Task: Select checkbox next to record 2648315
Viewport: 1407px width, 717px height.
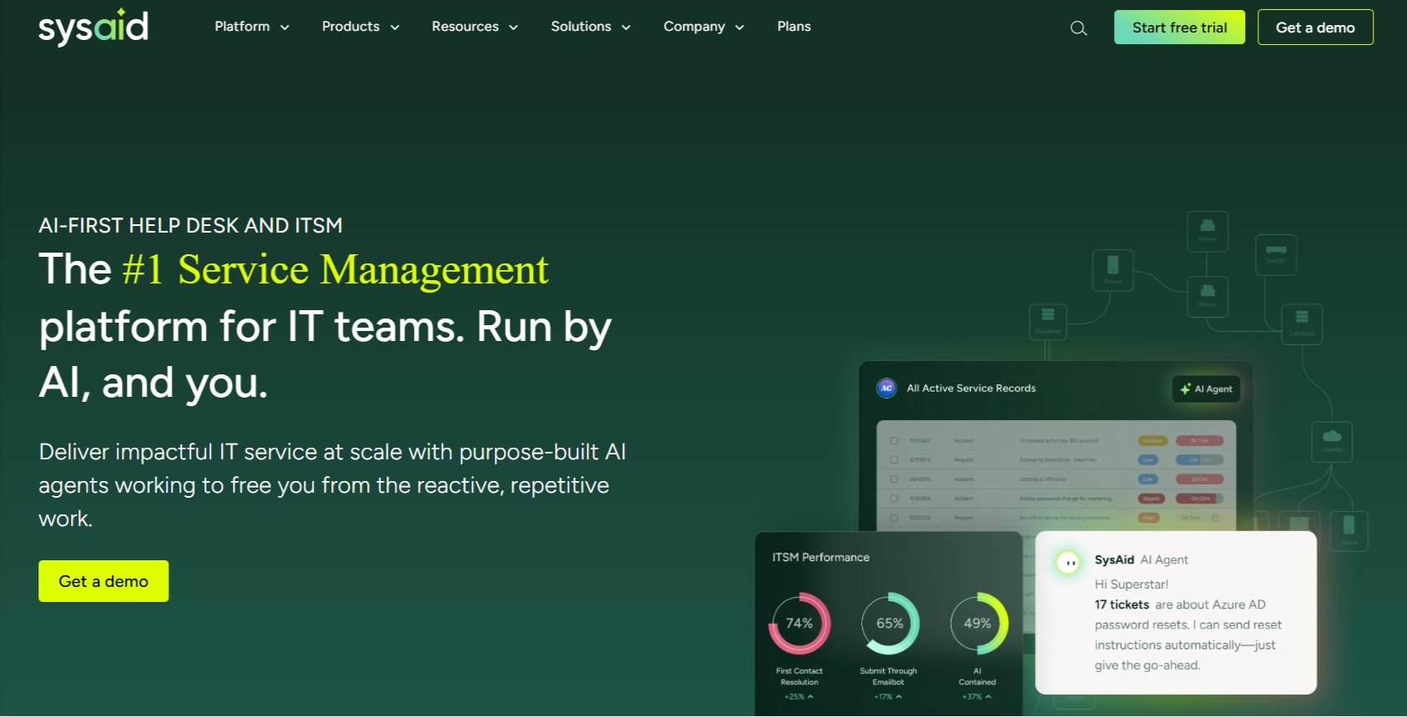Action: click(894, 479)
